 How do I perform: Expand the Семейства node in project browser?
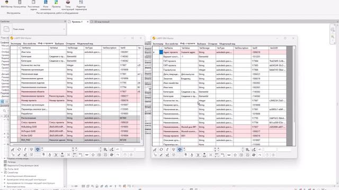coord(2,173)
